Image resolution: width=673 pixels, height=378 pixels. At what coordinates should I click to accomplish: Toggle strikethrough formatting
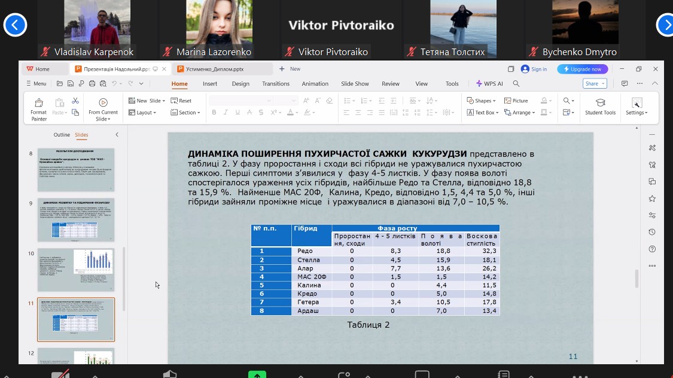(x=249, y=112)
